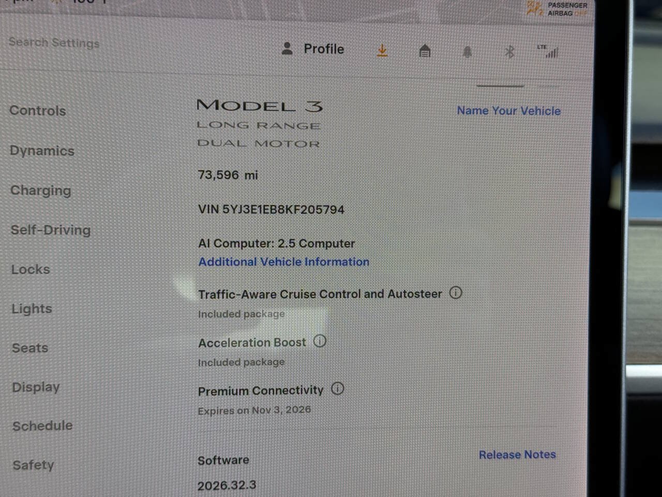
Task: Select the Seats menu item
Action: 30,348
